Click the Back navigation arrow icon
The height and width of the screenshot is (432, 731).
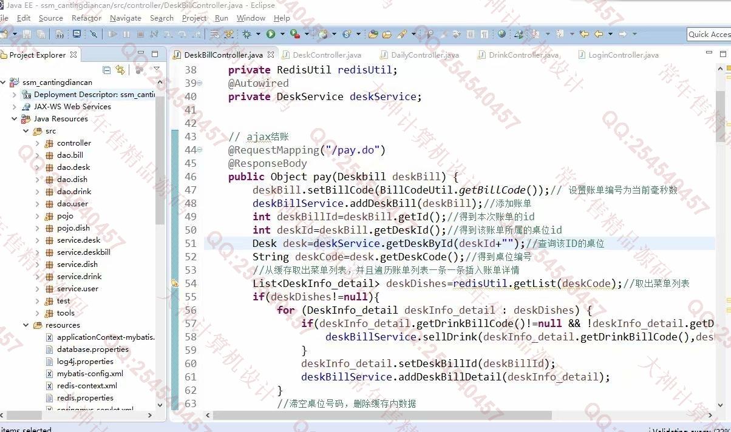tap(599, 35)
